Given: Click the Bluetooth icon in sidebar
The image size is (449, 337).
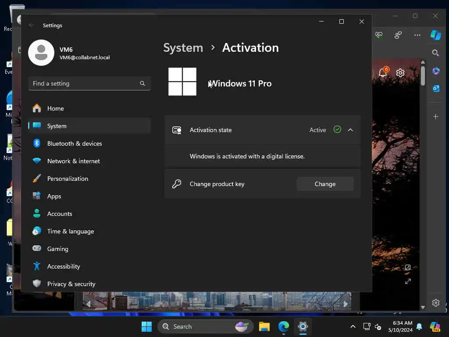Looking at the screenshot, I should click(x=37, y=143).
